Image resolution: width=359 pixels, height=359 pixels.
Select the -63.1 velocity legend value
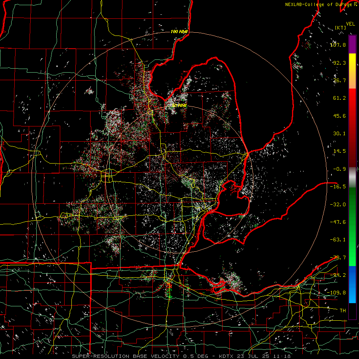pos(338,240)
